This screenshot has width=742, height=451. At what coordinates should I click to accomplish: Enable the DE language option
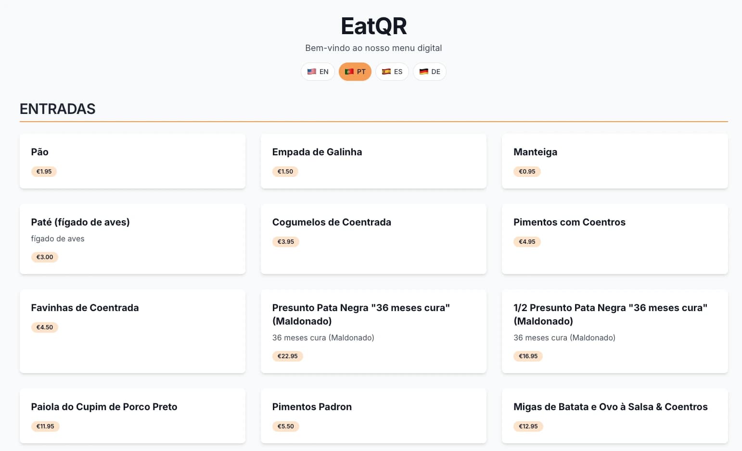[x=429, y=71]
